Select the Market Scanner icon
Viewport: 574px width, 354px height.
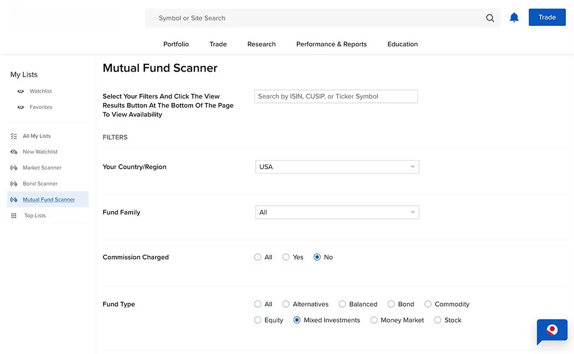pyautogui.click(x=13, y=167)
